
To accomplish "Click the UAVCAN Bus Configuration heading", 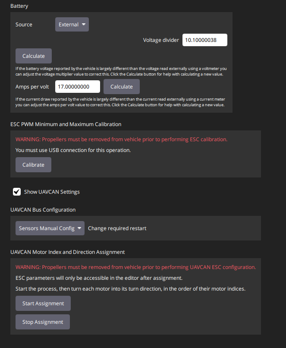I will 43,210.
